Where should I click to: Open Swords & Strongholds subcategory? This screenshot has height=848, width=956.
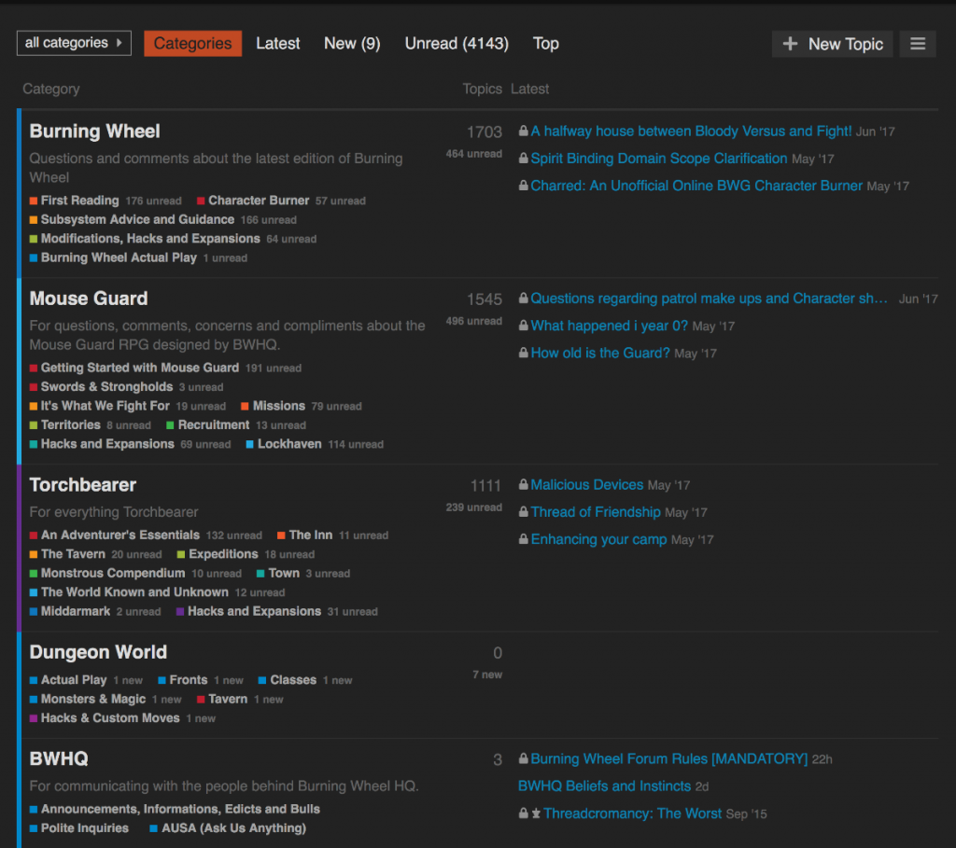(x=106, y=387)
